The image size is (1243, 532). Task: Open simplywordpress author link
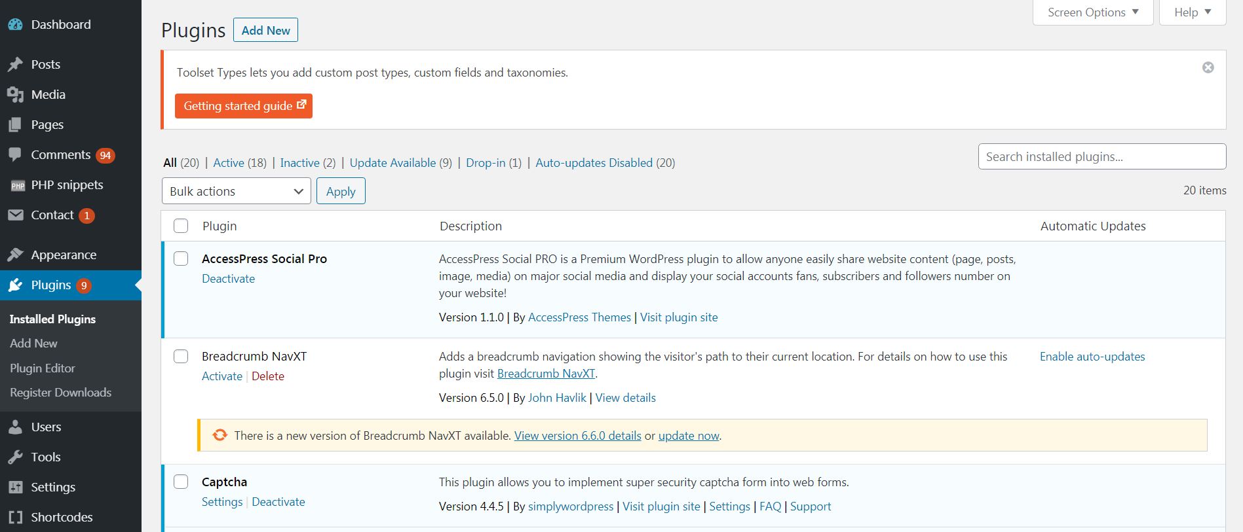(571, 506)
